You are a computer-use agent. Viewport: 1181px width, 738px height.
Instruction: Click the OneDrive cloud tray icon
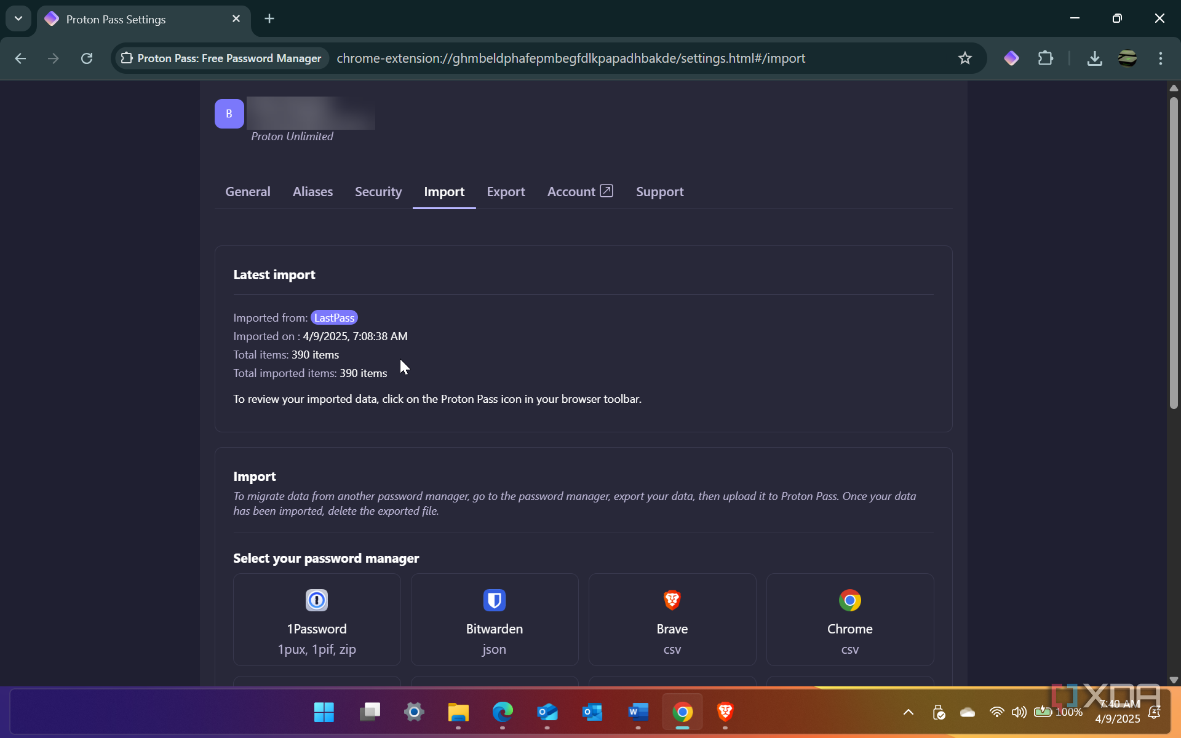[x=968, y=712]
